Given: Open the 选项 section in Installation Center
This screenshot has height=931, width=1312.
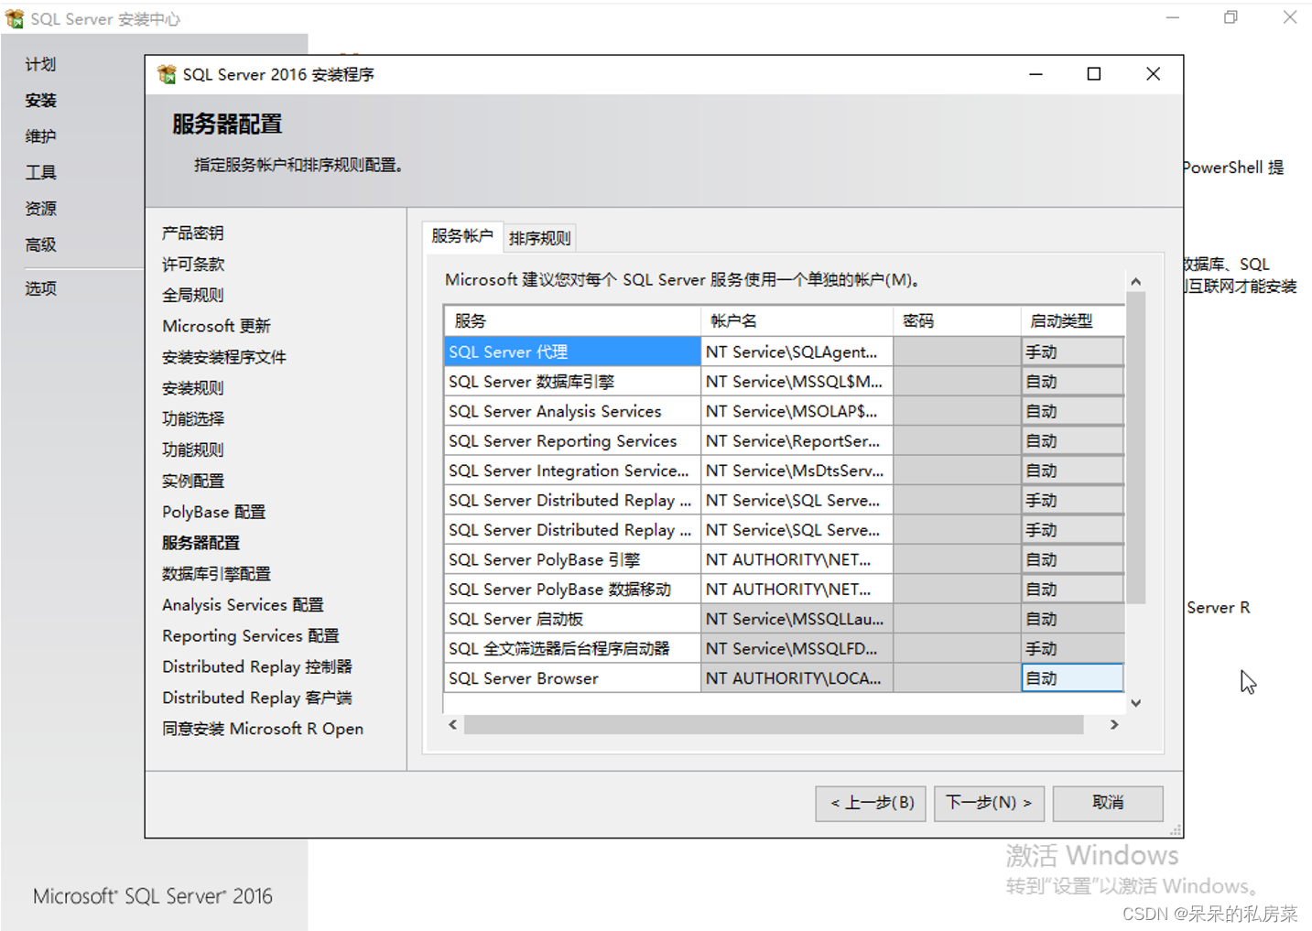Looking at the screenshot, I should [40, 288].
